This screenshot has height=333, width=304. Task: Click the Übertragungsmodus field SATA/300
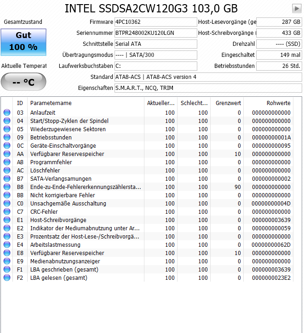pos(156,55)
